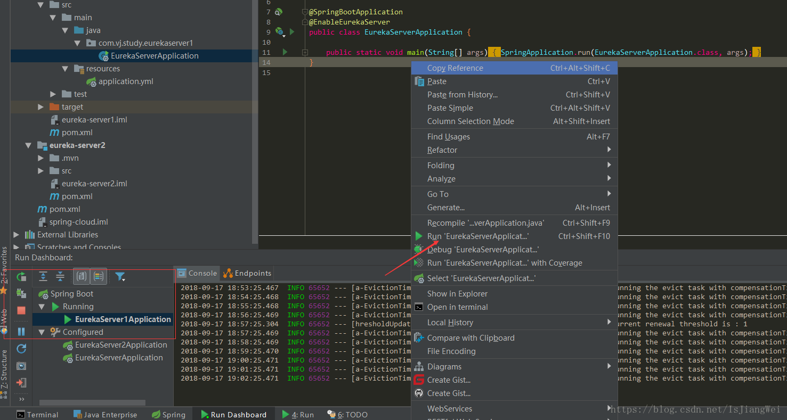Click the run gutter icon next to class declaration
The height and width of the screenshot is (420, 787).
[x=292, y=32]
